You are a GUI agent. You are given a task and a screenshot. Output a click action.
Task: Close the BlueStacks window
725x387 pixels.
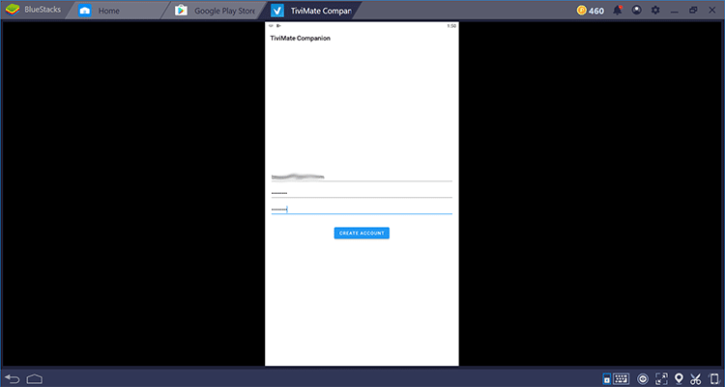click(x=712, y=10)
